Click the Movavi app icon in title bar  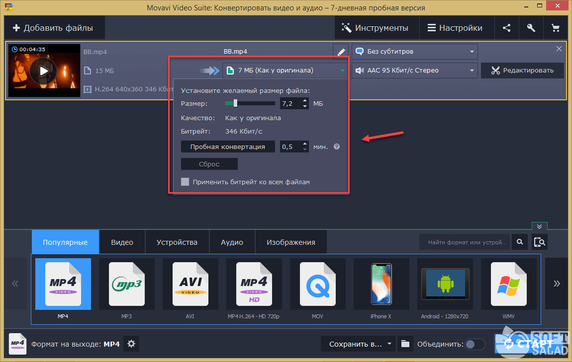click(9, 7)
